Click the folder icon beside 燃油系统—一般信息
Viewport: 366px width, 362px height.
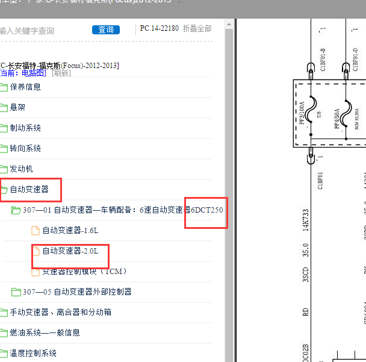click(x=4, y=333)
